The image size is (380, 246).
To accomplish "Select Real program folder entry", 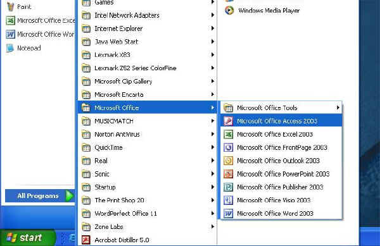I will point(148,161).
